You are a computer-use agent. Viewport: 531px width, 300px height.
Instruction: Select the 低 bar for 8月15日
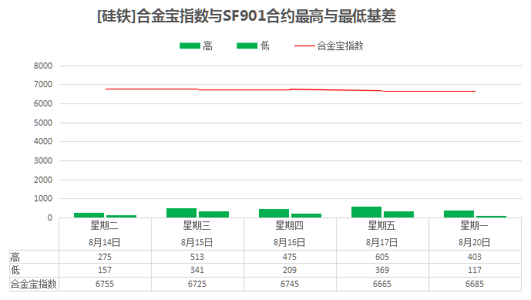[x=213, y=214]
